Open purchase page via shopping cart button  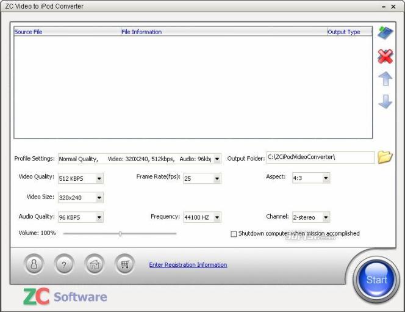pyautogui.click(x=125, y=264)
